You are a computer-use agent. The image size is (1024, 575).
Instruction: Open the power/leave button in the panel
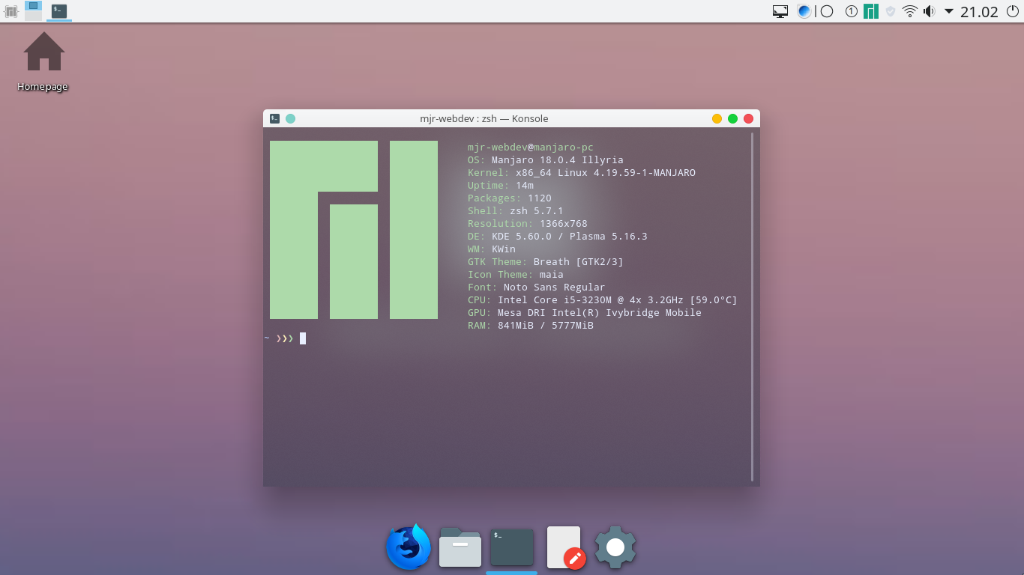pyautogui.click(x=1012, y=11)
